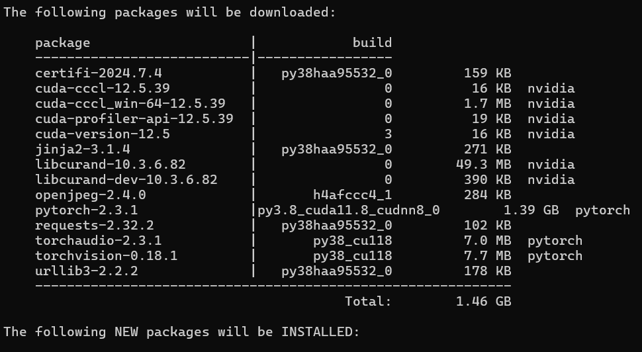
Task: Click the h4afccc4_1 build string
Action: 352,195
